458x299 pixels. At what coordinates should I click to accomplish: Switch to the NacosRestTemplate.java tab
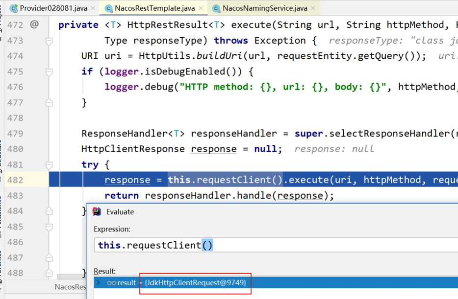coord(154,8)
